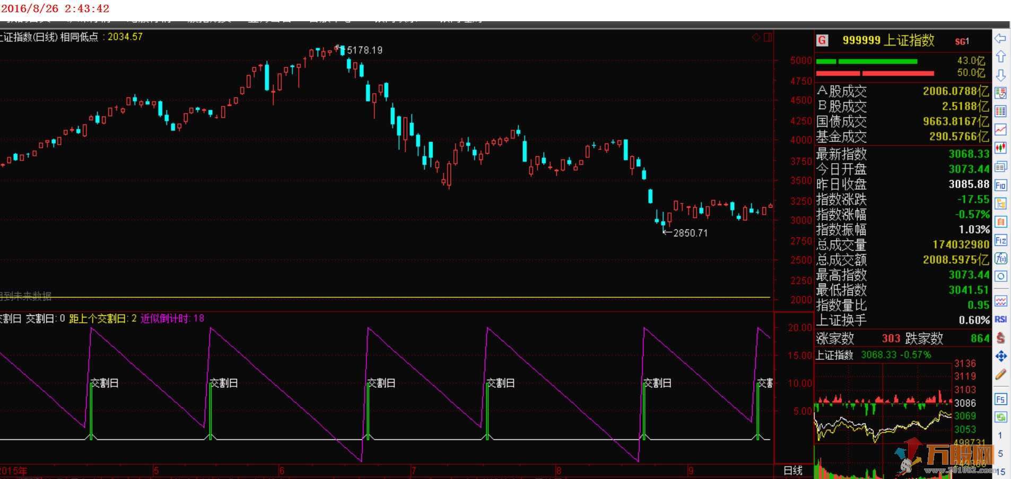Open the multi-colored quote table icon
The width and height of the screenshot is (1011, 479).
coord(1000,111)
